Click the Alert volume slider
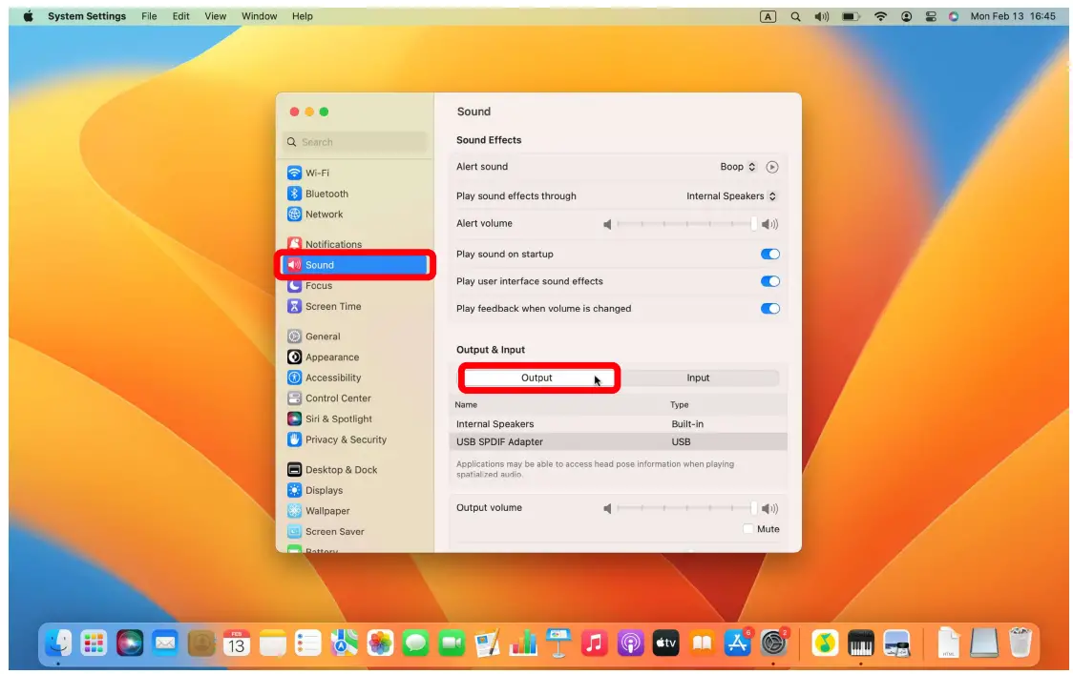The width and height of the screenshot is (1073, 674). (x=686, y=223)
